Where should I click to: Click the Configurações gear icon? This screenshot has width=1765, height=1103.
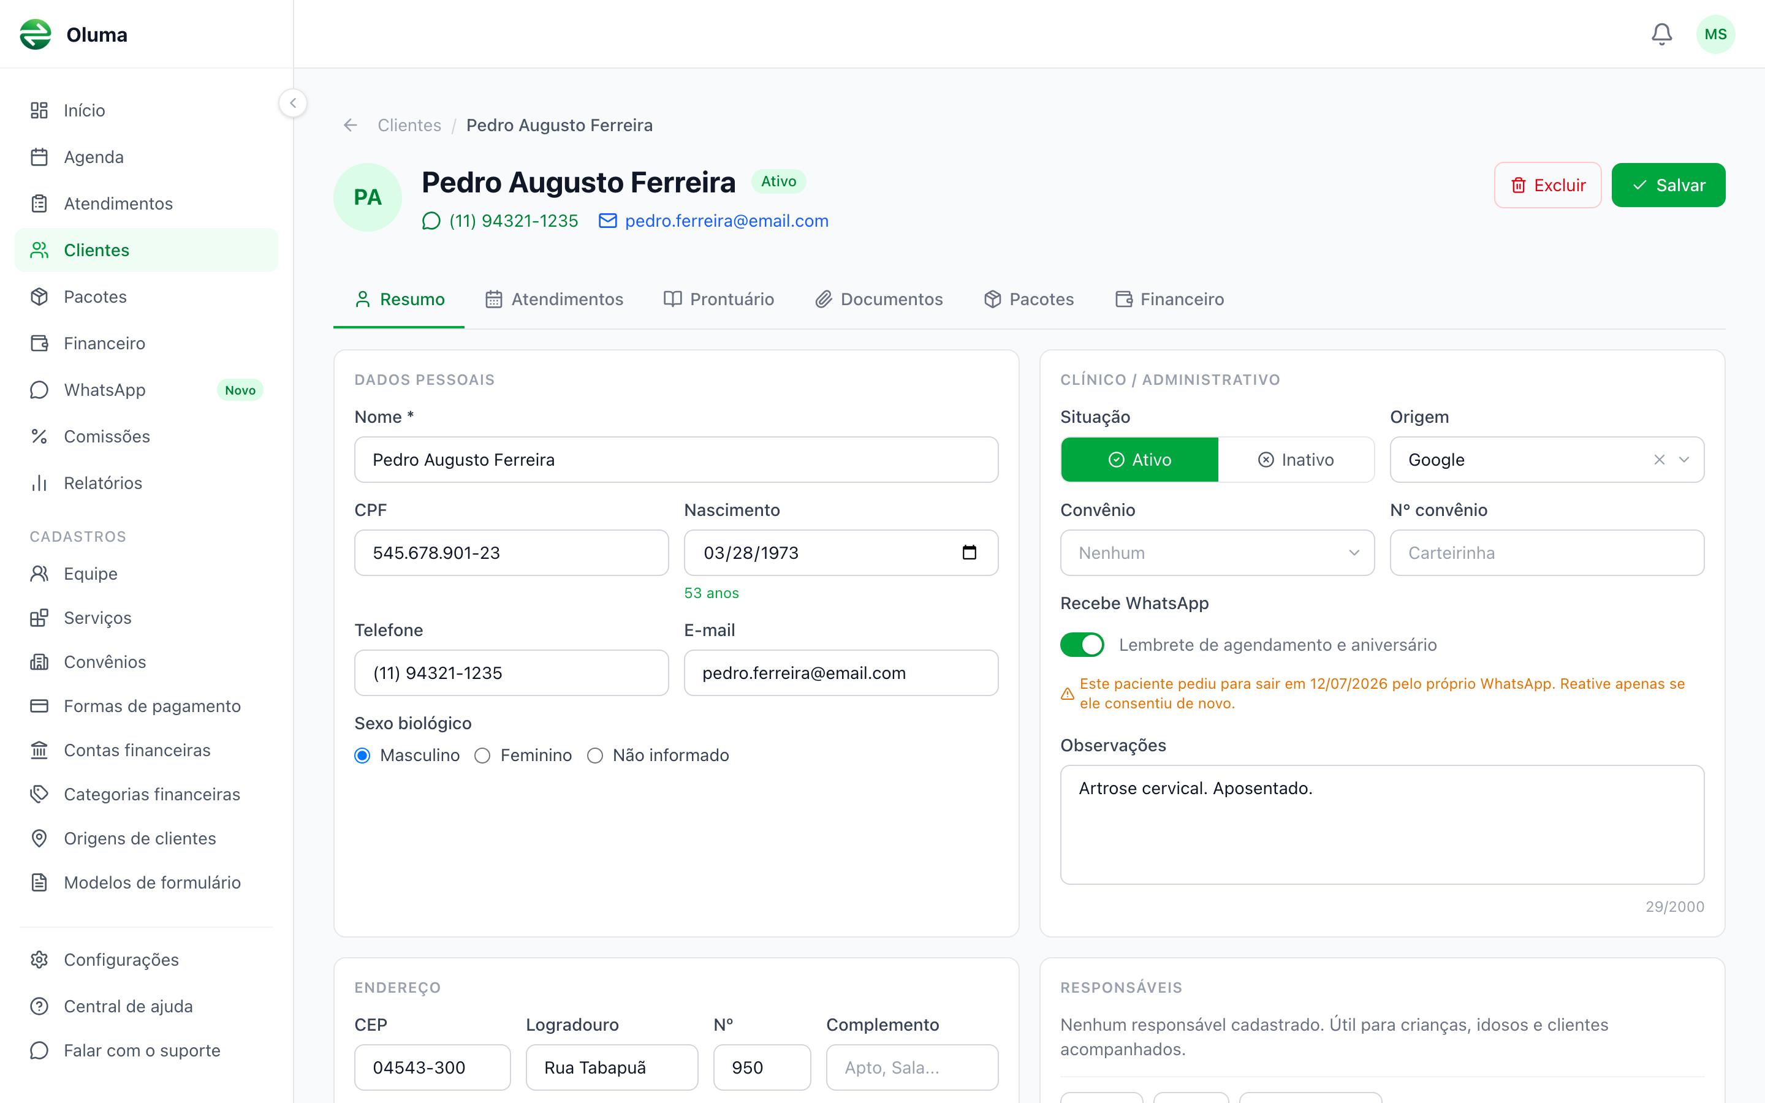[39, 960]
